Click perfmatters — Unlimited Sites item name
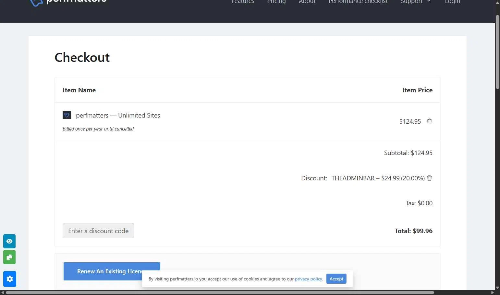Image resolution: width=500 pixels, height=295 pixels. click(x=118, y=115)
